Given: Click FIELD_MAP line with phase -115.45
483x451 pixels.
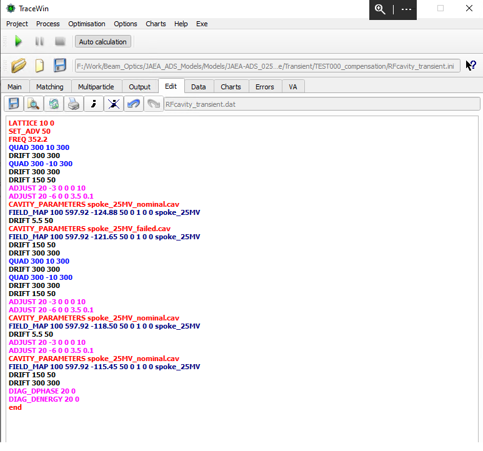Looking at the screenshot, I should pyautogui.click(x=104, y=367).
